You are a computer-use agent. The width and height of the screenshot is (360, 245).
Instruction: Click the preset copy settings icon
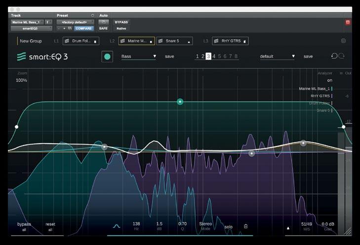click(x=70, y=28)
